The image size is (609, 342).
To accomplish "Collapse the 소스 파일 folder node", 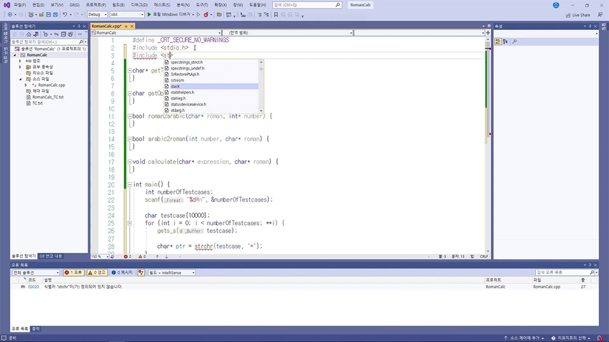I will (20, 79).
